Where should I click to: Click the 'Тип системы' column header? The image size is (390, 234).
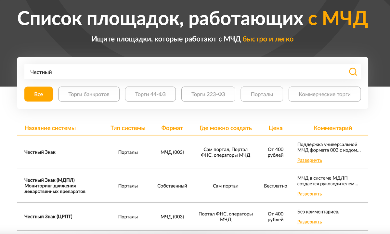pyautogui.click(x=128, y=128)
